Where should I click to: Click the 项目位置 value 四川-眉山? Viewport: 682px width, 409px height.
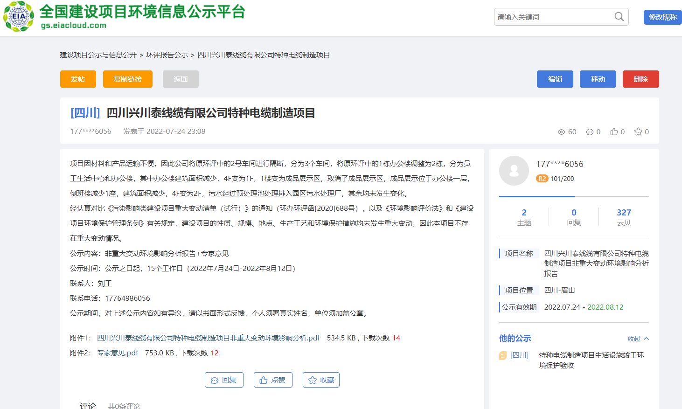559,291
